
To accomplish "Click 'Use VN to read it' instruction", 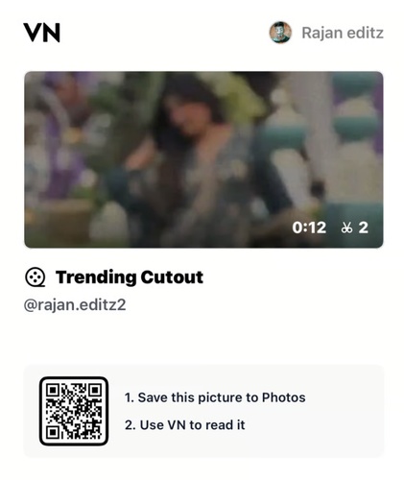I will 185,425.
